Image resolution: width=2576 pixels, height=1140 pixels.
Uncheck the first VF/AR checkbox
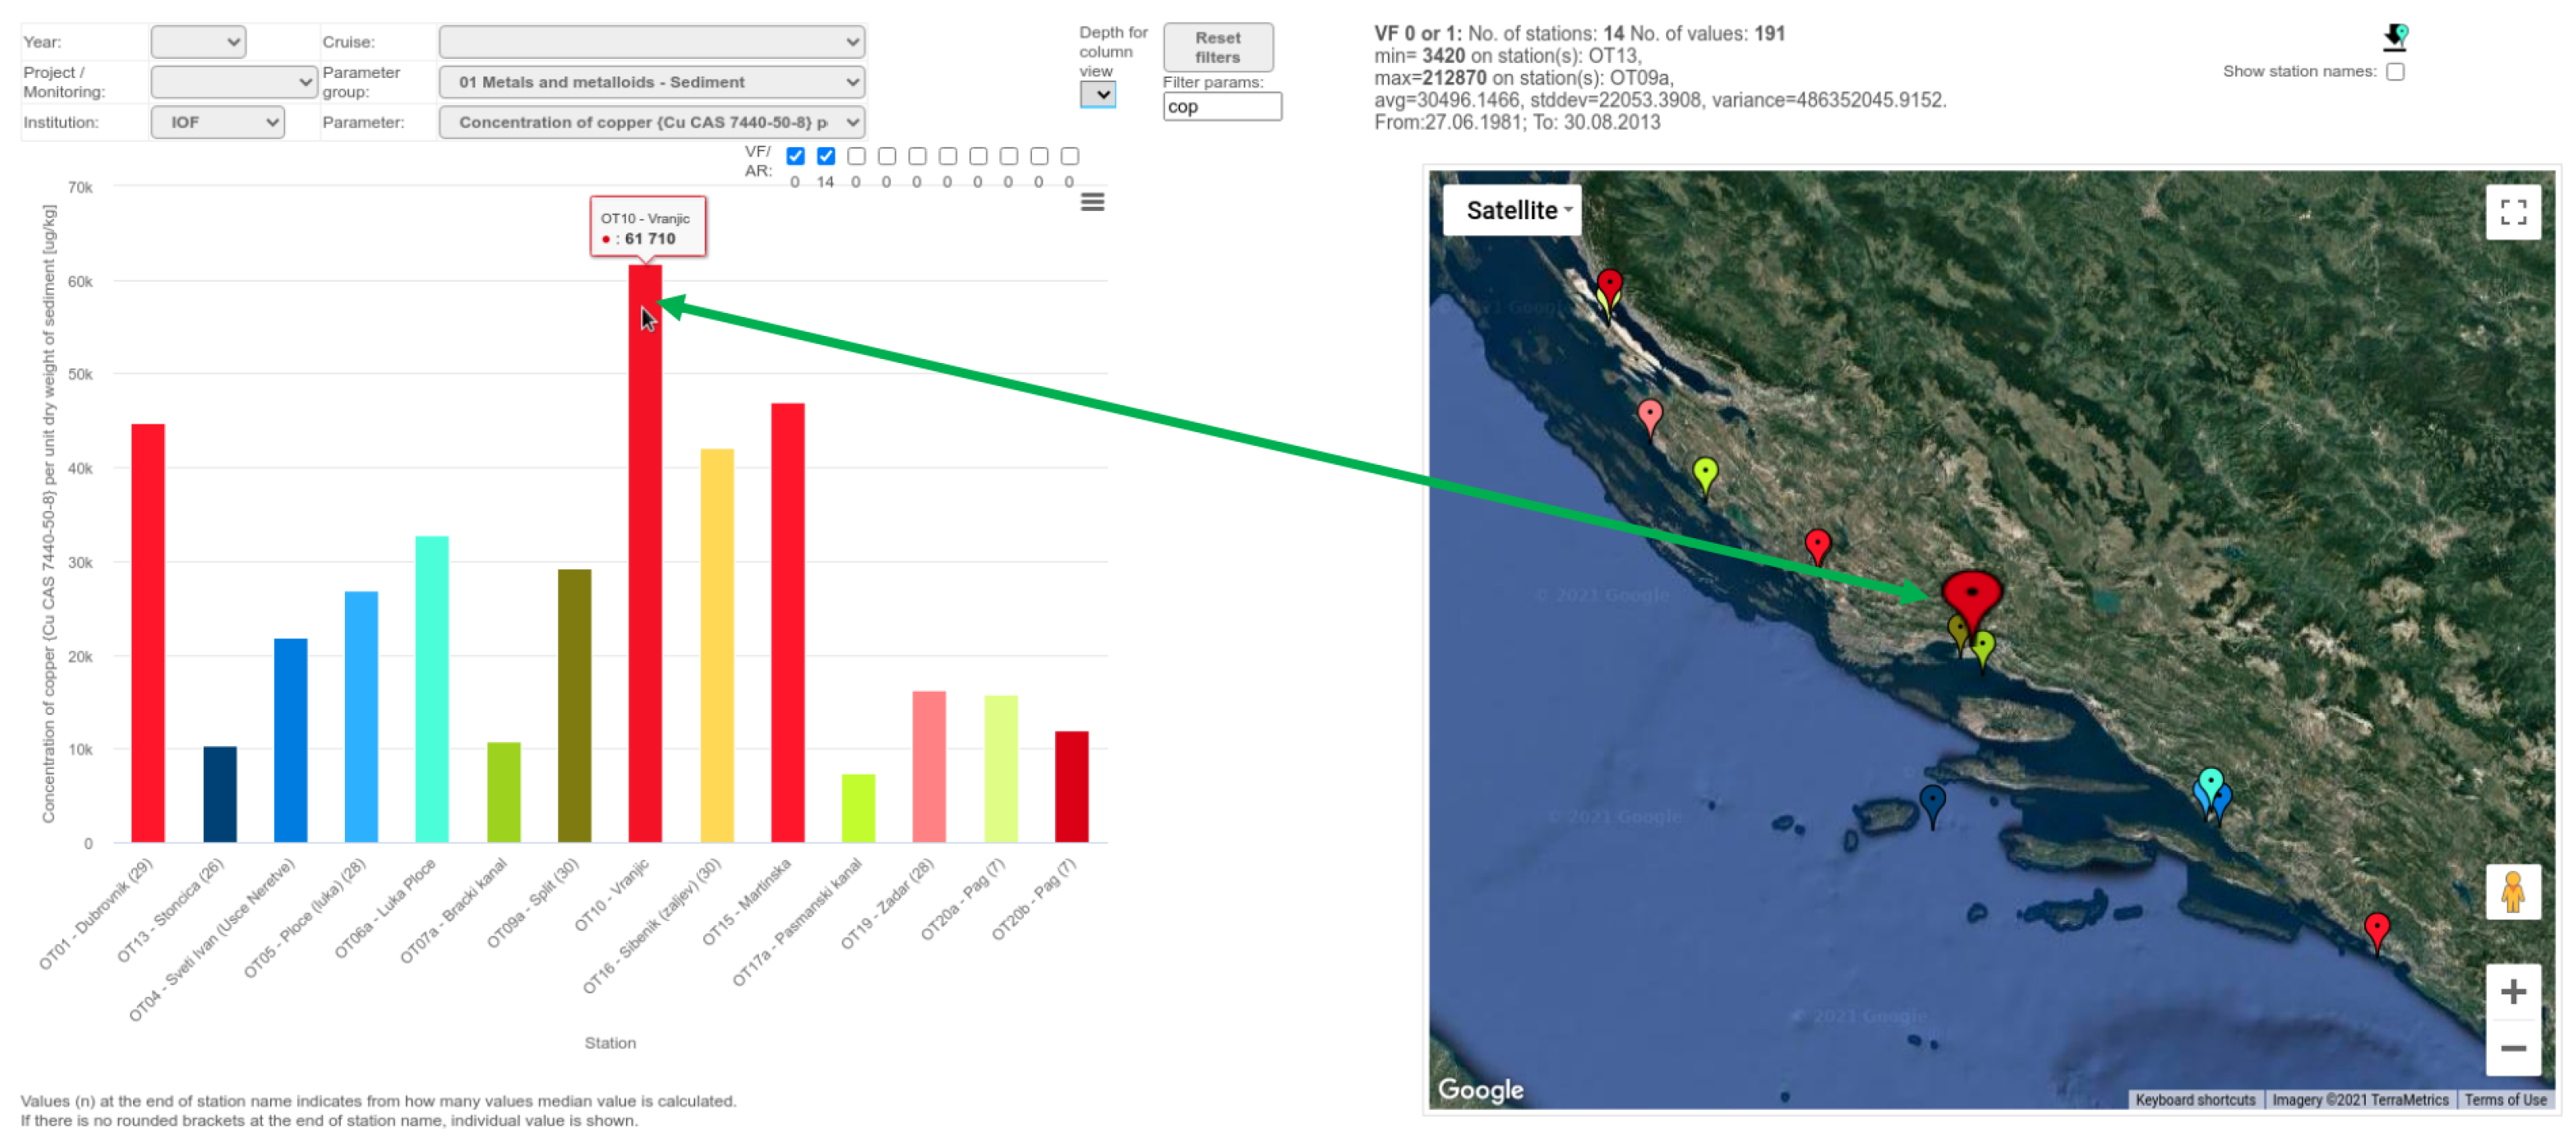[795, 156]
